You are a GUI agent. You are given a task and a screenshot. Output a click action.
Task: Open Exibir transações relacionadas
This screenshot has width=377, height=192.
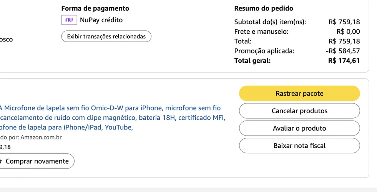tap(106, 36)
